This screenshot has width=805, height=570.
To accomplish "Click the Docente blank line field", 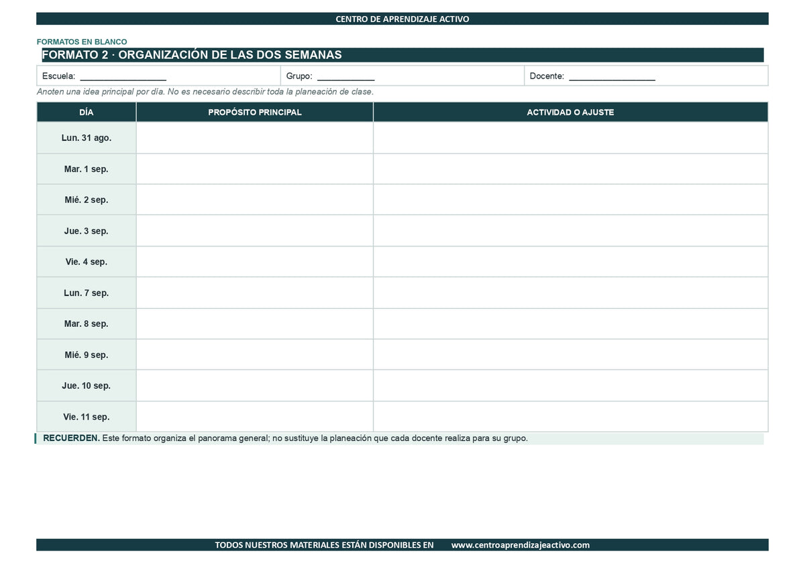I will click(x=612, y=77).
